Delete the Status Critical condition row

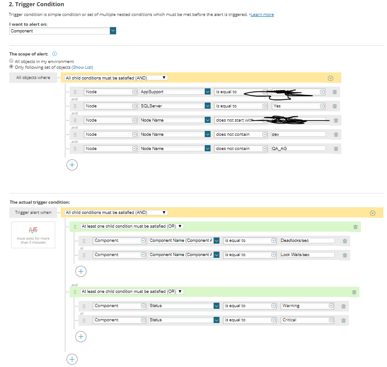tap(343, 320)
